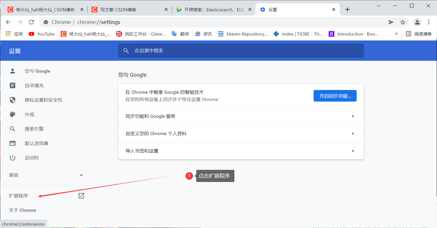
Task: Select 隐私设置和安全性 in the sidebar
Action: pyautogui.click(x=44, y=100)
